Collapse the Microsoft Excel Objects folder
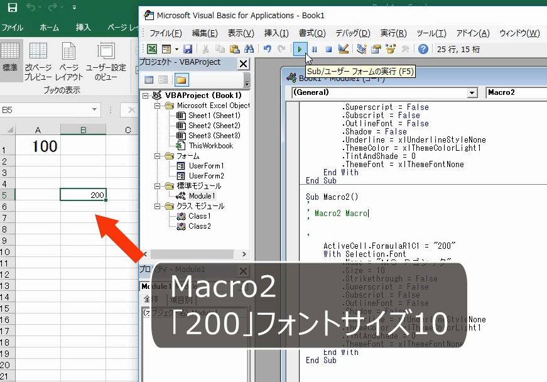 158,106
